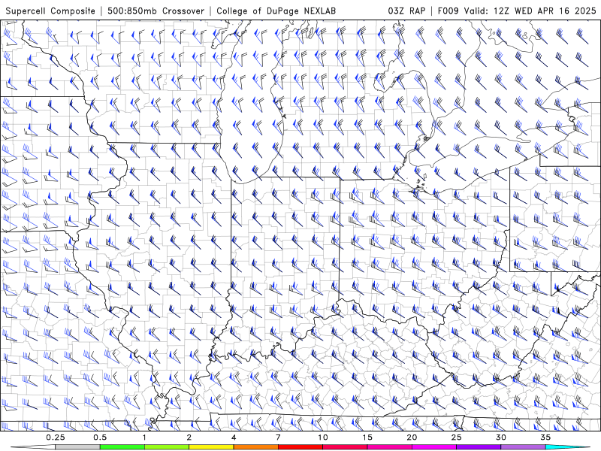601x451 pixels.
Task: Click the legend tick label 2
Action: [189, 437]
